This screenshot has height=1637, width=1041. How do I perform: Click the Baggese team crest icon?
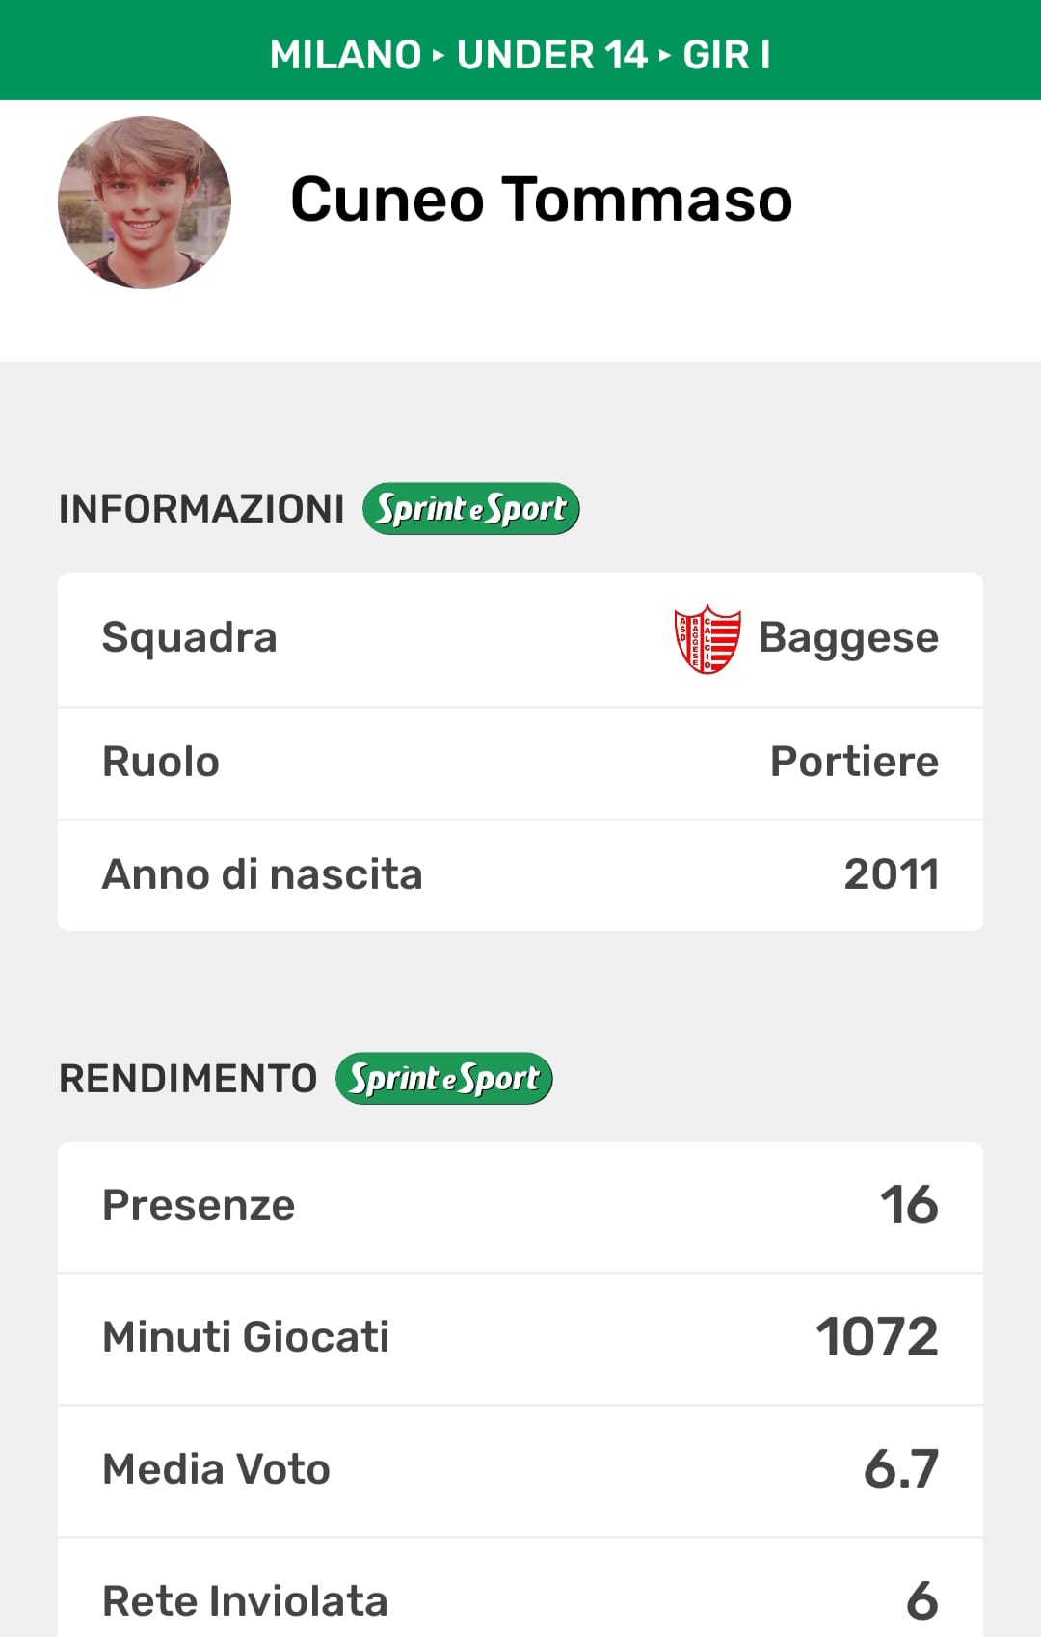point(707,638)
